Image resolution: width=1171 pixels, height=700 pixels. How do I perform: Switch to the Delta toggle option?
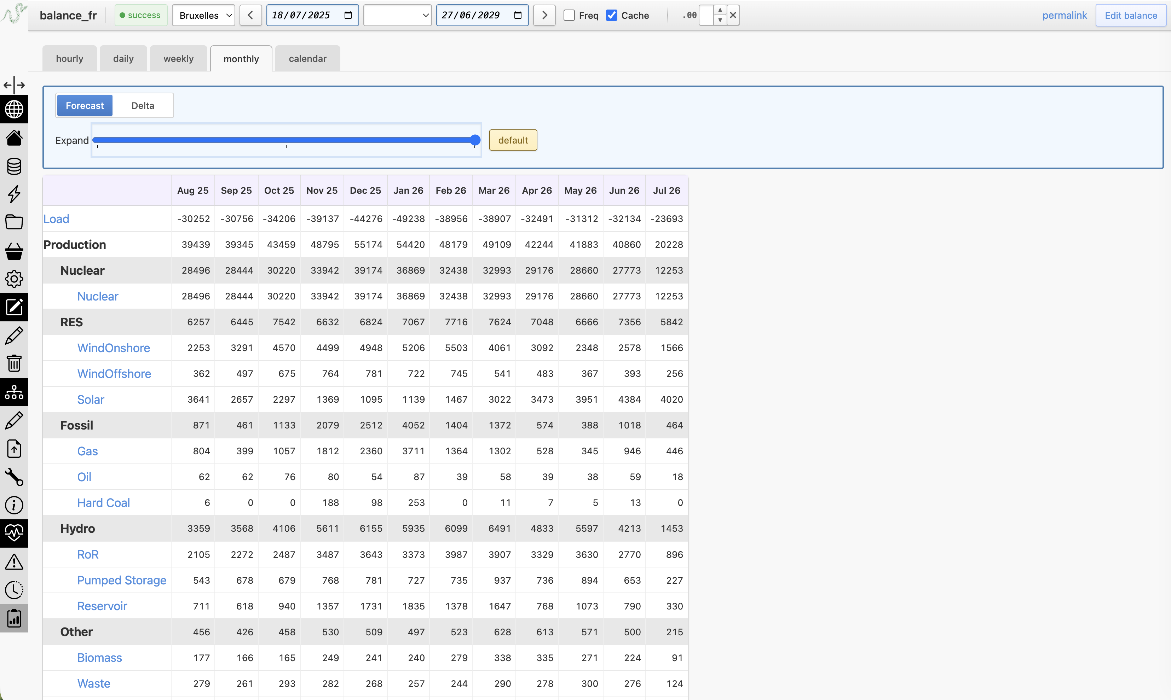pos(143,106)
